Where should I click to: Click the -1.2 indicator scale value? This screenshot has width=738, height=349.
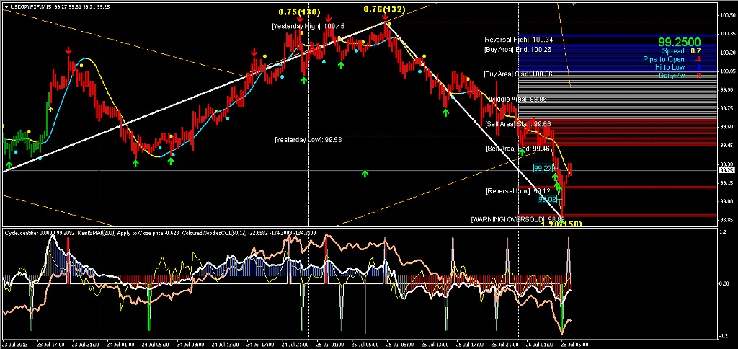click(724, 336)
